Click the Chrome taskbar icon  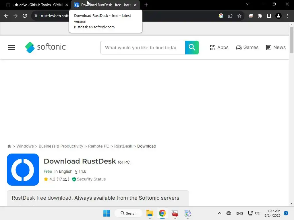[163, 213]
